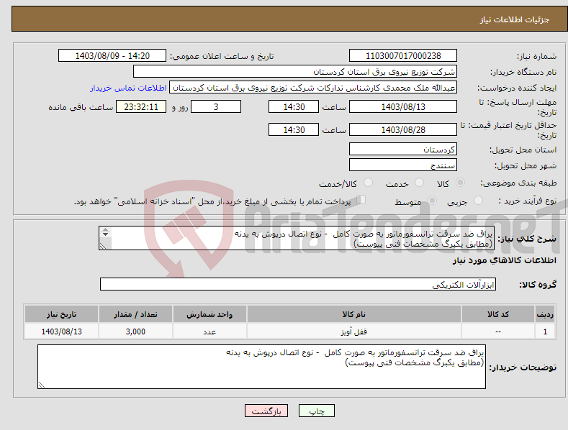568x430 pixels.
Task: Click the کد کالا column header
Action: click(x=498, y=314)
